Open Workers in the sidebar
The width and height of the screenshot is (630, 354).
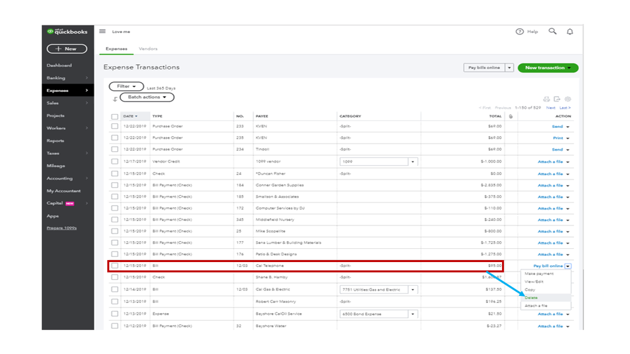tap(56, 128)
